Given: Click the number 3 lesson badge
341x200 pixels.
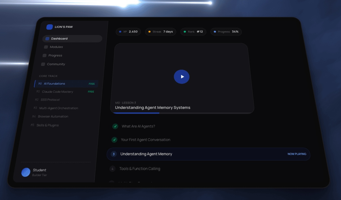Looking at the screenshot, I should tap(114, 154).
